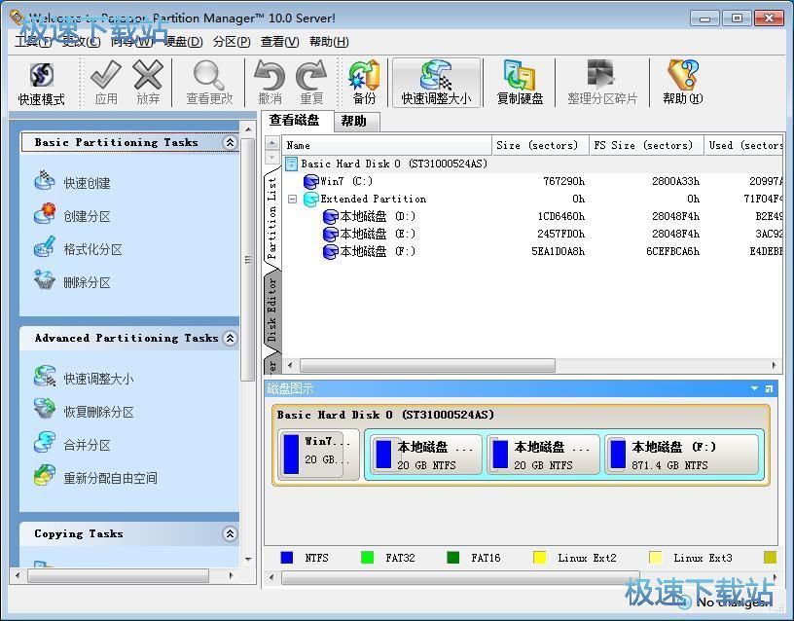Image resolution: width=794 pixels, height=621 pixels.
Task: Undo last operation with 撤消
Action: coord(270,83)
